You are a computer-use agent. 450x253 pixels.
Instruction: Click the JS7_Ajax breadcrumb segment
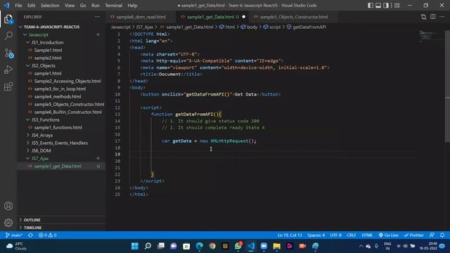click(x=144, y=27)
